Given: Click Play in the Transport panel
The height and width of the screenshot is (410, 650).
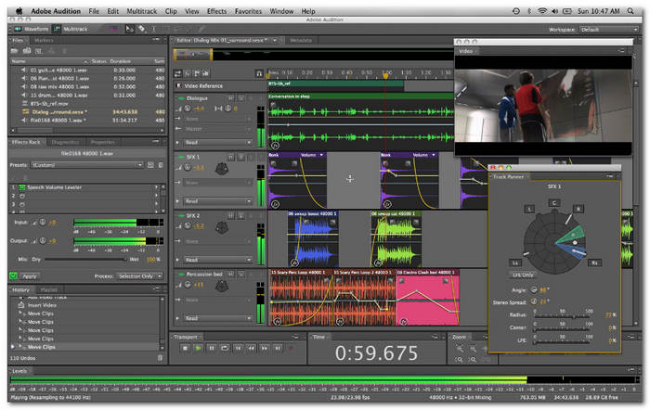Looking at the screenshot, I should pos(198,348).
